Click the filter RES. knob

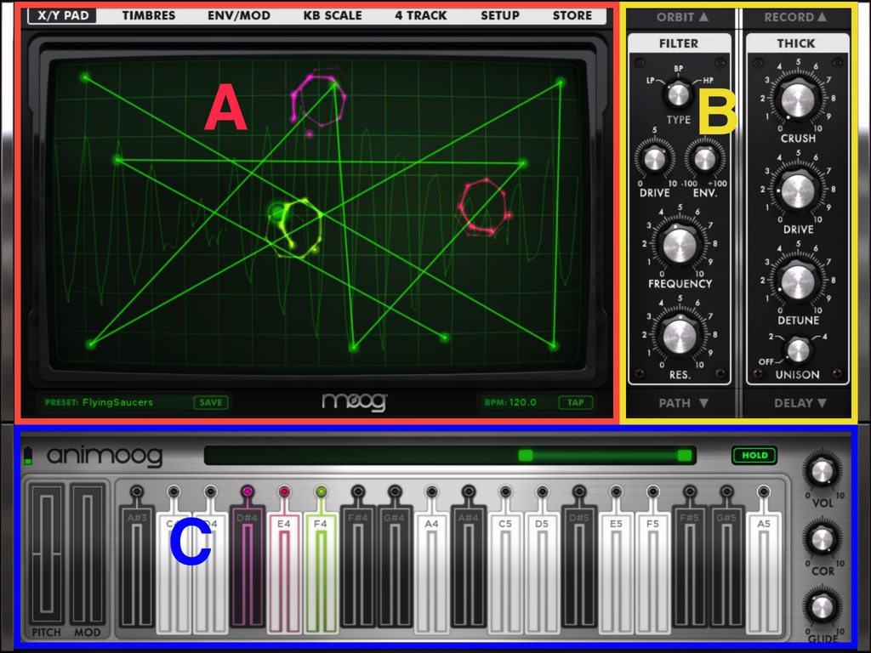point(679,335)
